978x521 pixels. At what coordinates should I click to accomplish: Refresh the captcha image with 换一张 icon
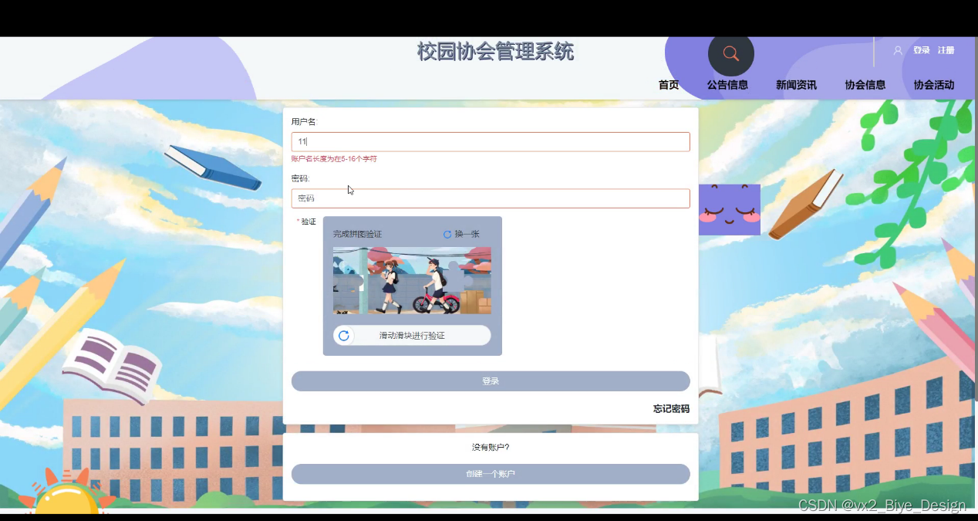pos(447,234)
